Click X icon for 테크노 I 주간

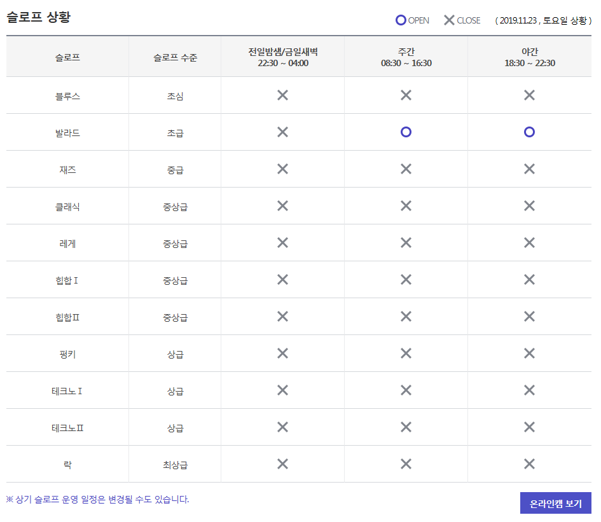[x=406, y=390]
